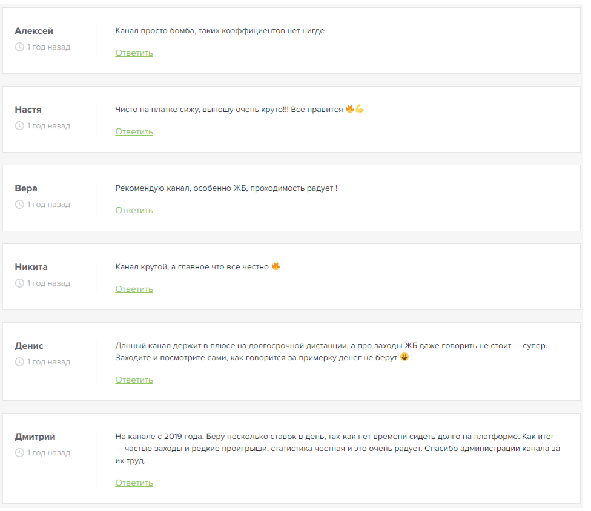Reply to Денис's comment
Viewport: 591px width, 511px height.
134,380
